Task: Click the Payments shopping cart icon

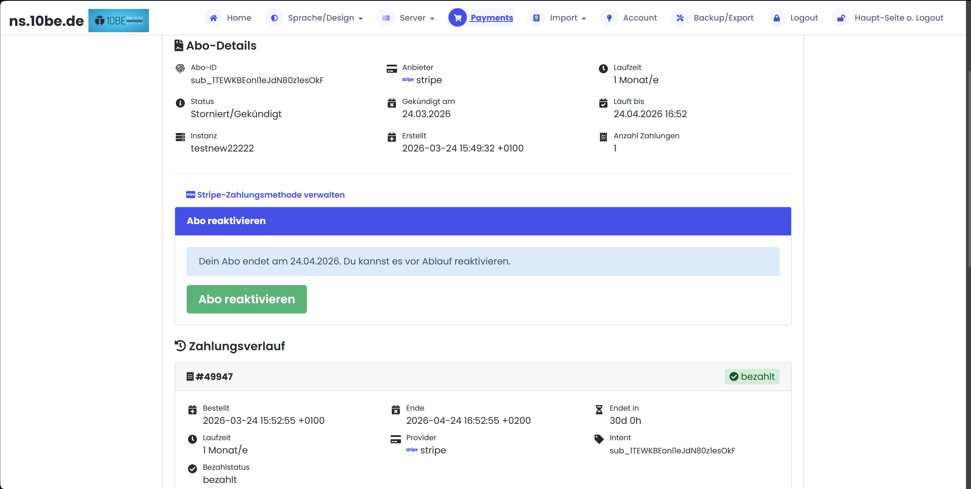Action: pos(457,18)
